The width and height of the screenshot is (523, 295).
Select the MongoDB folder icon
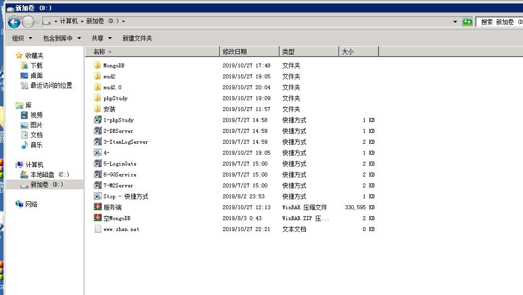click(x=97, y=65)
